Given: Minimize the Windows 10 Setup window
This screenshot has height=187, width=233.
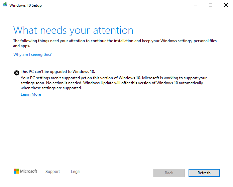Looking at the screenshot, I should [x=196, y=5].
